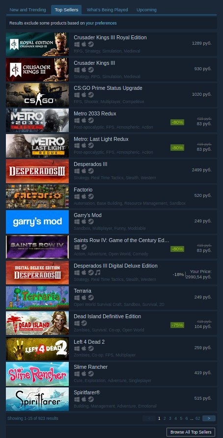Click the Apple icon under Factorio
The image size is (223, 438).
click(84, 196)
